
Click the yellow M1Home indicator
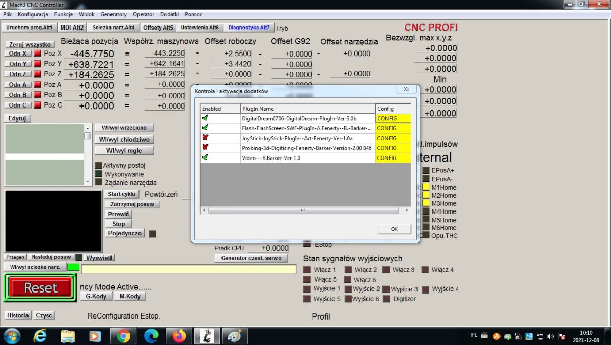(426, 187)
